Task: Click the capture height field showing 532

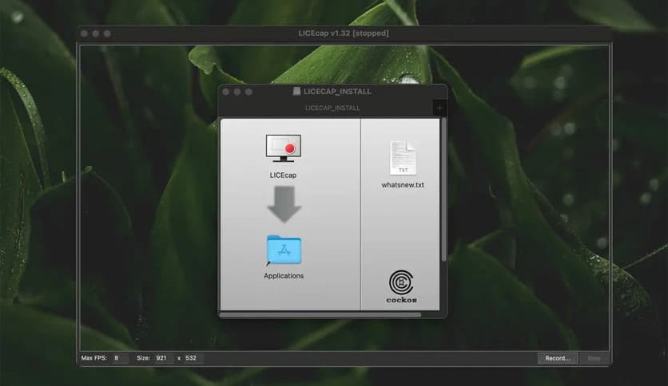Action: pyautogui.click(x=193, y=358)
